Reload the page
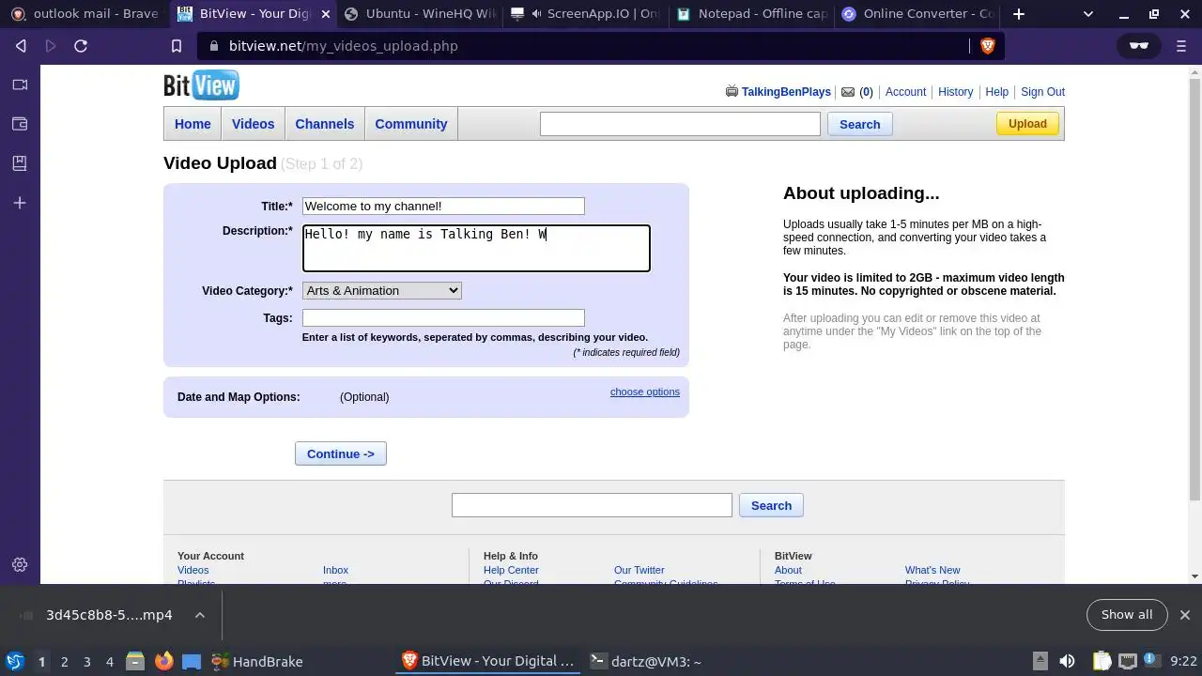Screen dimensions: 1202x676 81,46
